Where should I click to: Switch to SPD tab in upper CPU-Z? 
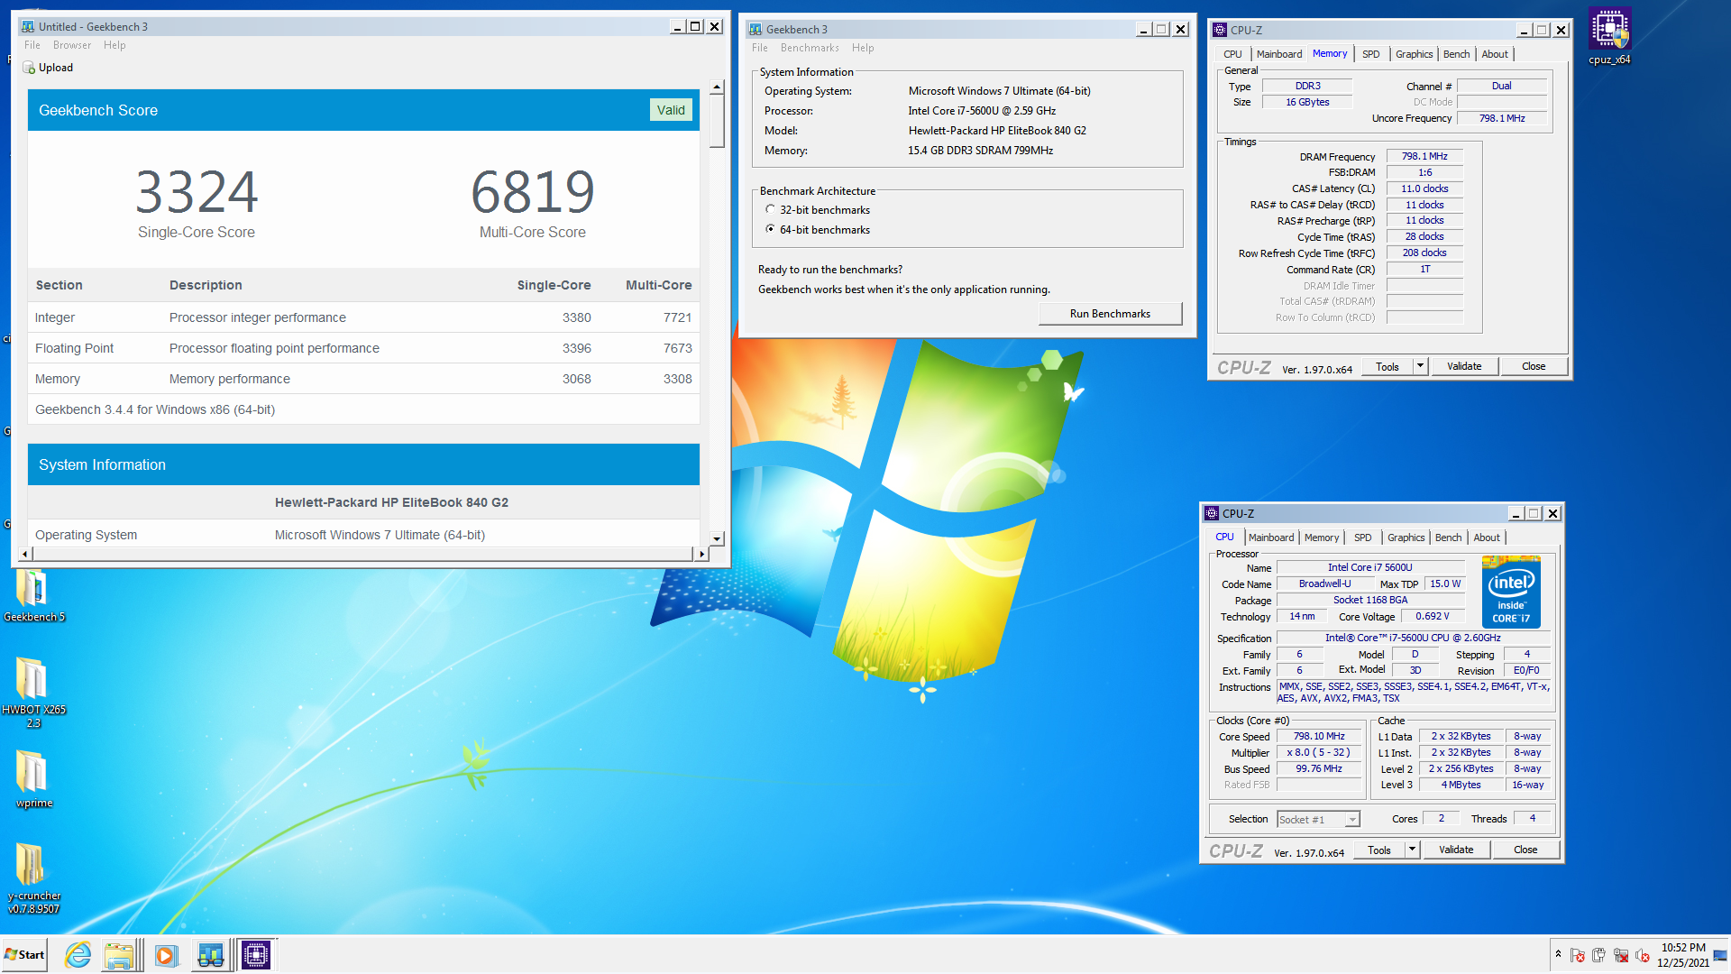1370,54
